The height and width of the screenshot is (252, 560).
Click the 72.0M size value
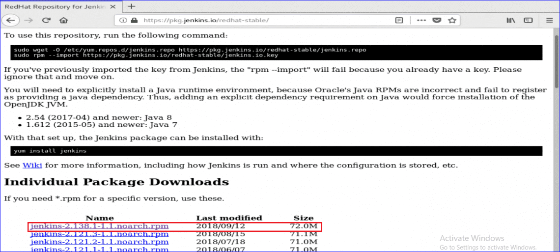(304, 226)
